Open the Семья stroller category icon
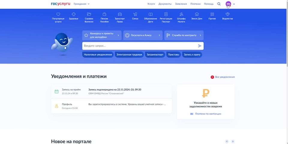This screenshot has width=288, height=144. (135, 14)
